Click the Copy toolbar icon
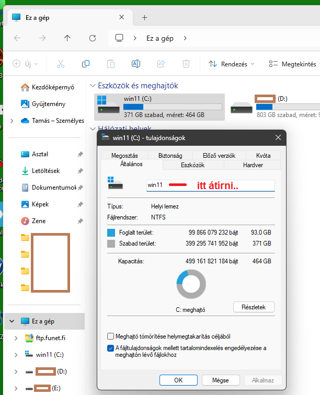This screenshot has height=395, width=320. point(86,64)
